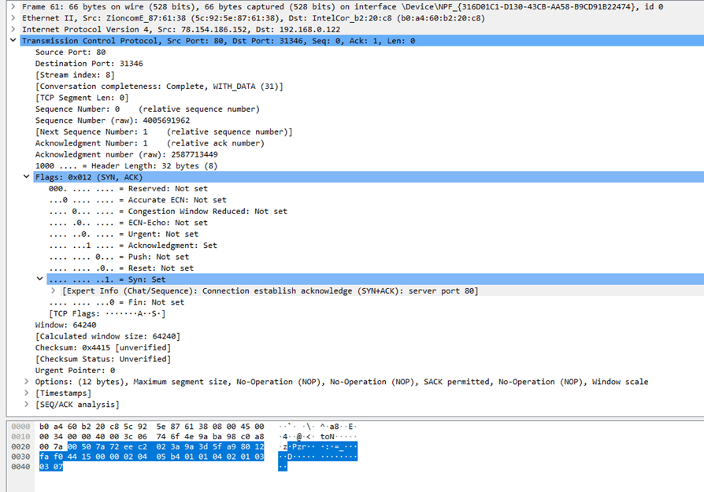The image size is (704, 492).
Task: Expand the Frame 61 tree row
Action: (13, 6)
